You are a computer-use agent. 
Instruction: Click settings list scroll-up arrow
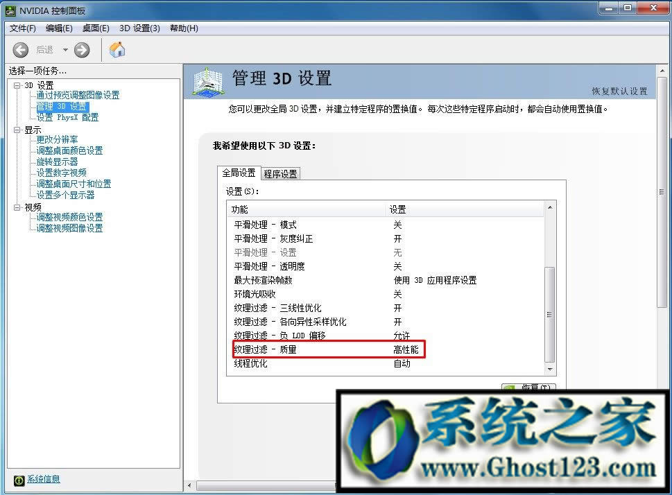tap(550, 207)
